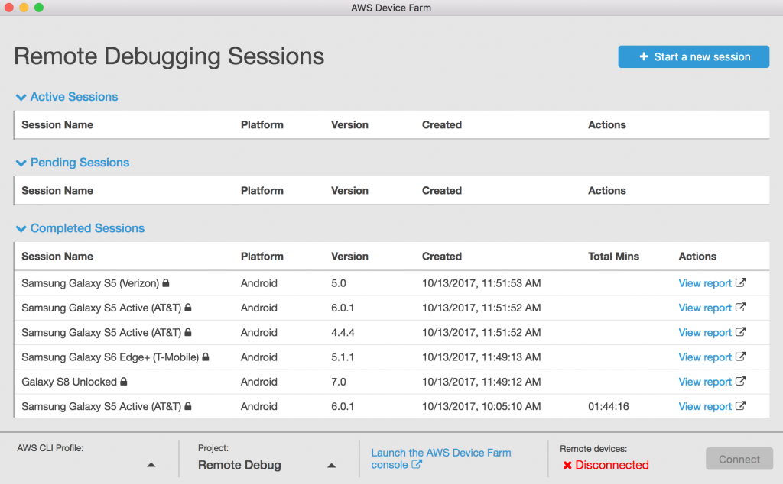The width and height of the screenshot is (783, 484).
Task: Click external-link icon on the Galaxy S5 (Verizon) row
Action: pyautogui.click(x=740, y=282)
